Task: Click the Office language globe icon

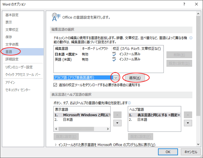Action: (x=56, y=17)
